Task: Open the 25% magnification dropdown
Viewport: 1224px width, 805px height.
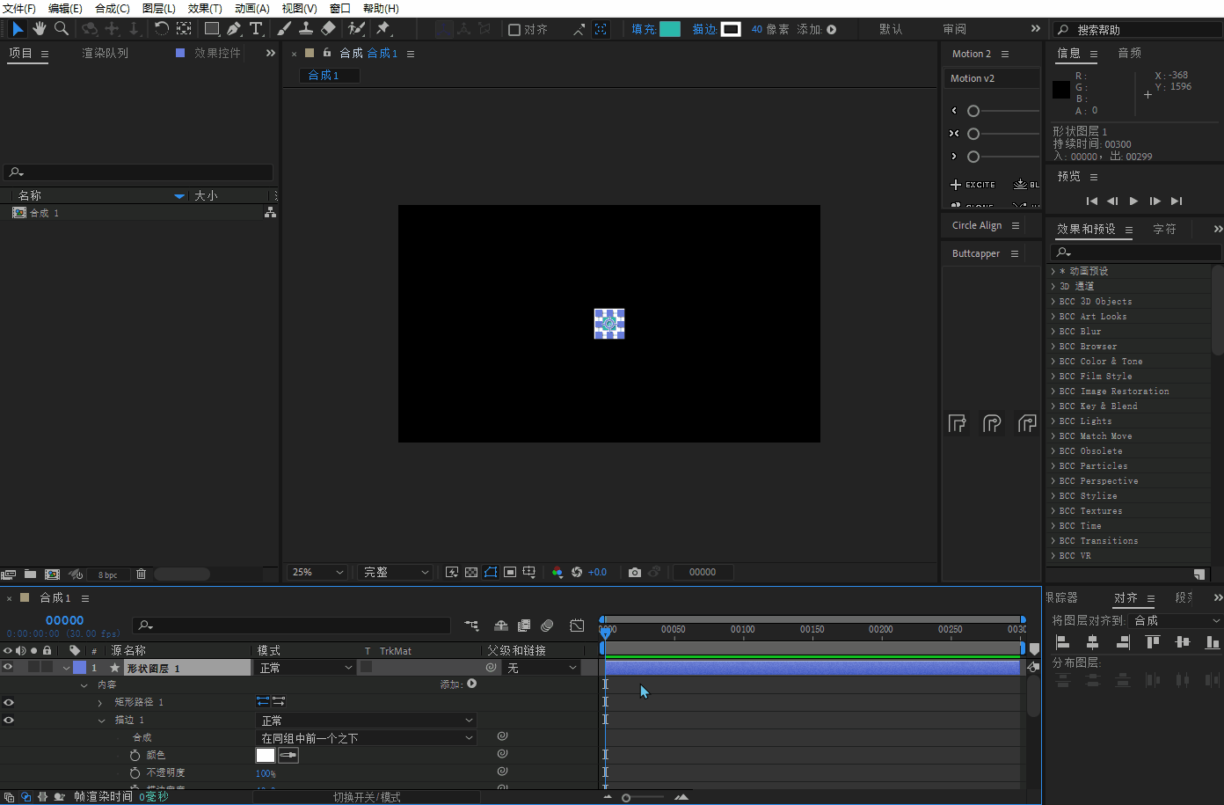Action: coord(318,572)
